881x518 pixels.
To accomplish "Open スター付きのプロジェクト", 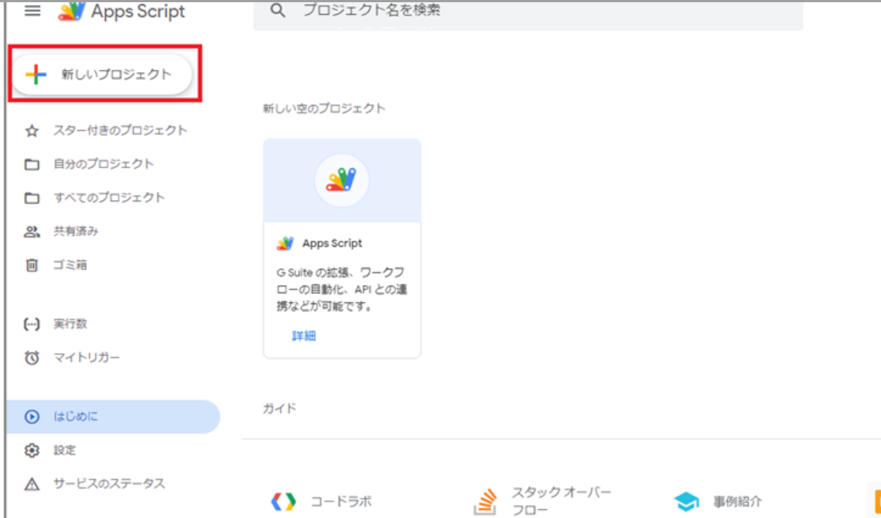I will point(121,130).
